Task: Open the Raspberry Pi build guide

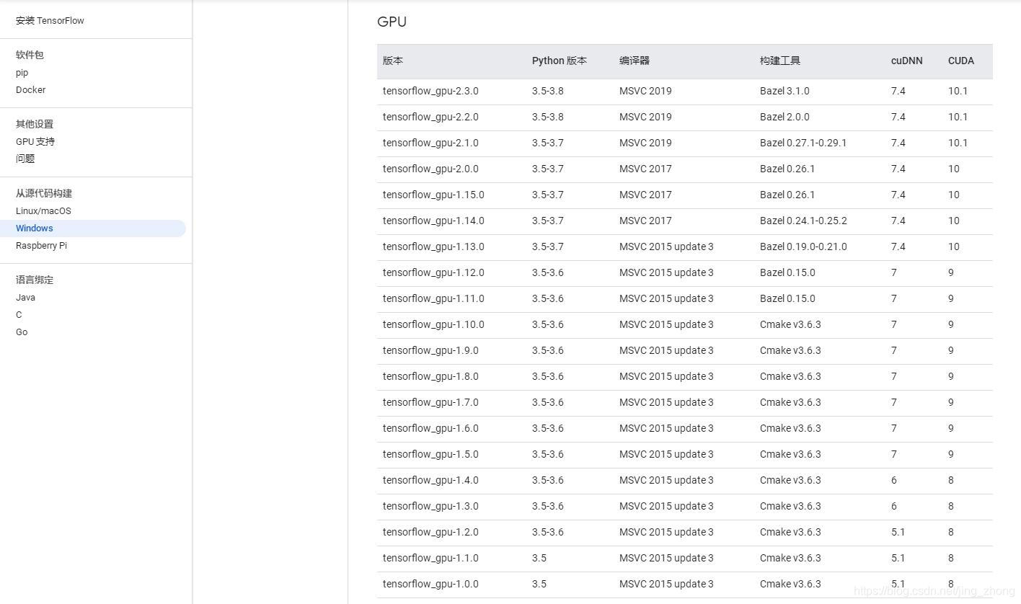Action: [41, 246]
